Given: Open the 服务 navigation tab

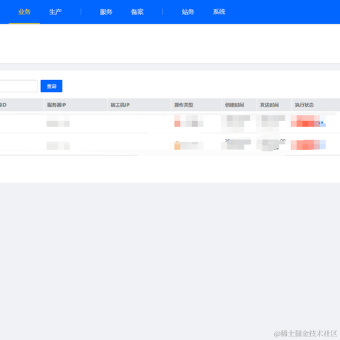Looking at the screenshot, I should [106, 12].
